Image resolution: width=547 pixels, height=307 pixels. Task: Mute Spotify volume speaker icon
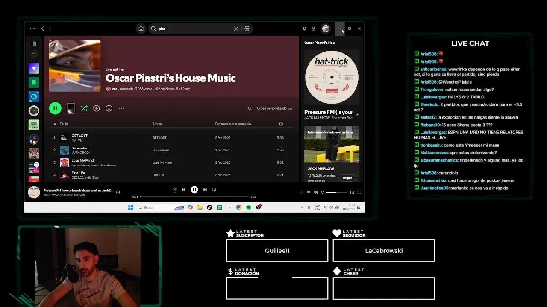click(323, 192)
